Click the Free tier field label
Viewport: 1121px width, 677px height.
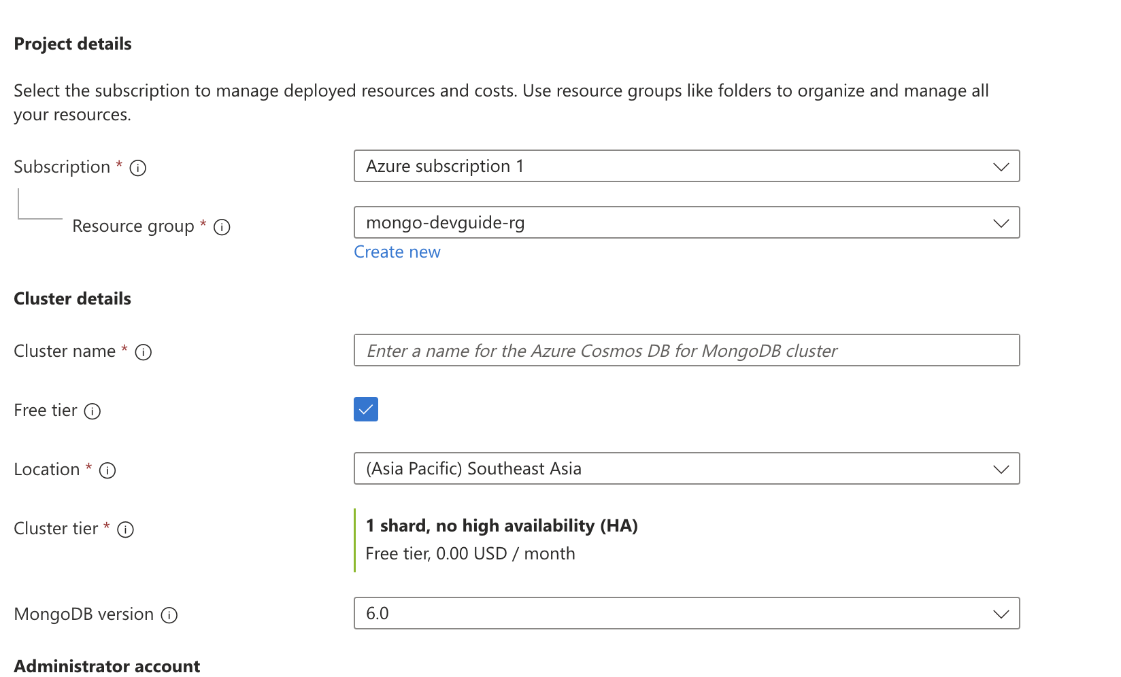[46, 411]
